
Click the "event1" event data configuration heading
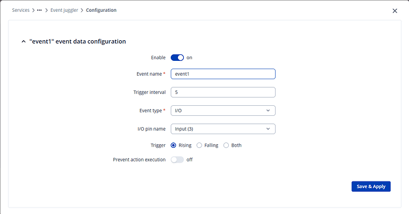tap(78, 41)
